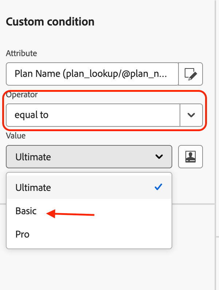The height and width of the screenshot is (290, 219).
Task: Pick the checked Ultimate list option
Action: [x=89, y=187]
